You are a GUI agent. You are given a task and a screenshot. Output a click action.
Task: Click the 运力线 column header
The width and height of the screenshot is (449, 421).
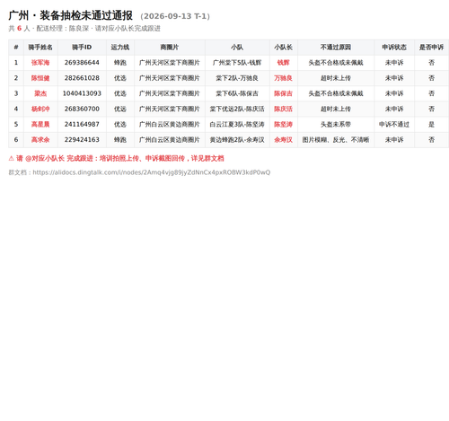click(120, 48)
